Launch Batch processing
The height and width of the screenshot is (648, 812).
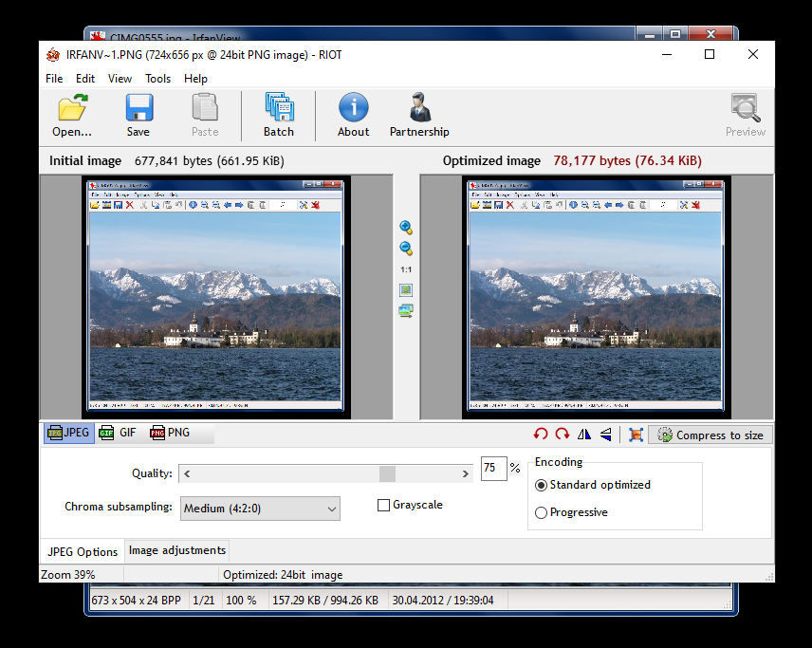click(x=279, y=115)
